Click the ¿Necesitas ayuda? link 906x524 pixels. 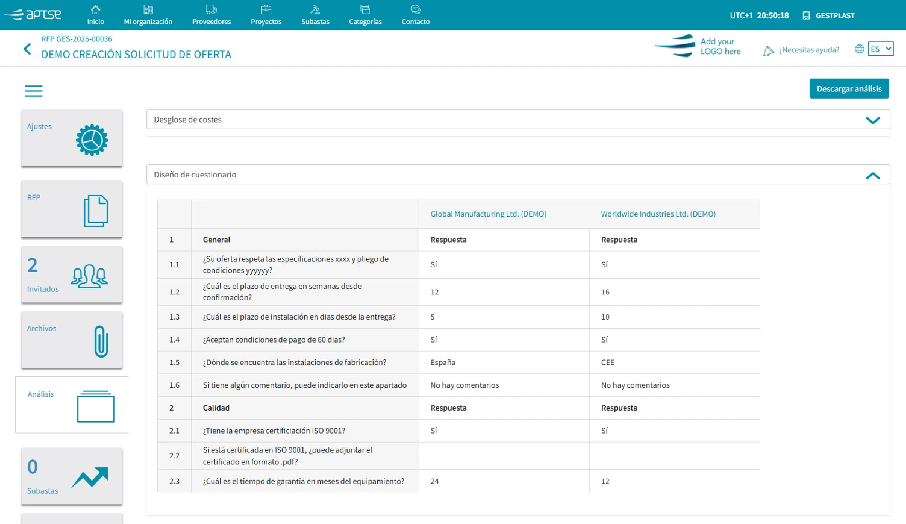point(809,50)
